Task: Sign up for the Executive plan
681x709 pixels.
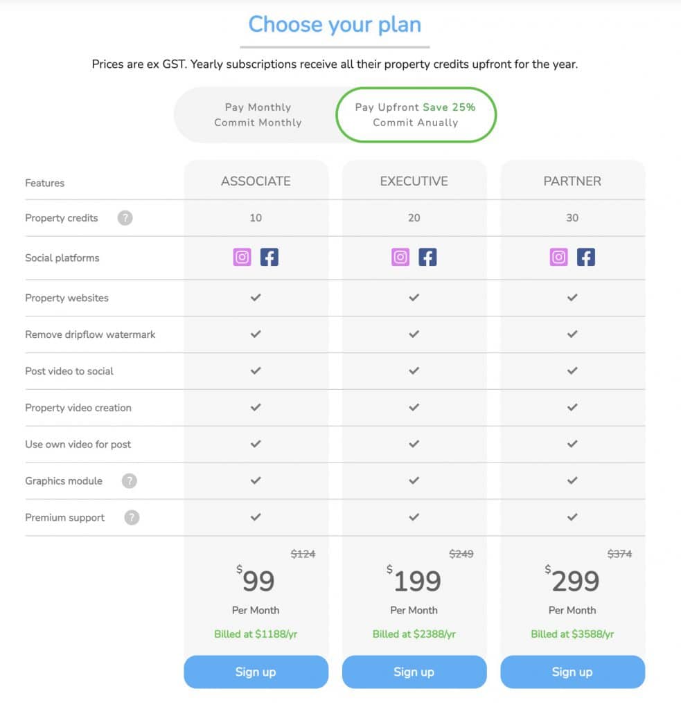Action: (414, 672)
